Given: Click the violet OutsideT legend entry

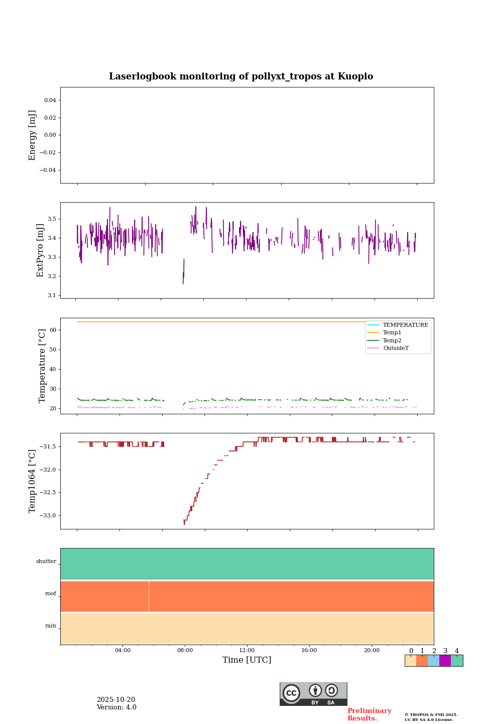Looking at the screenshot, I should pyautogui.click(x=395, y=348).
